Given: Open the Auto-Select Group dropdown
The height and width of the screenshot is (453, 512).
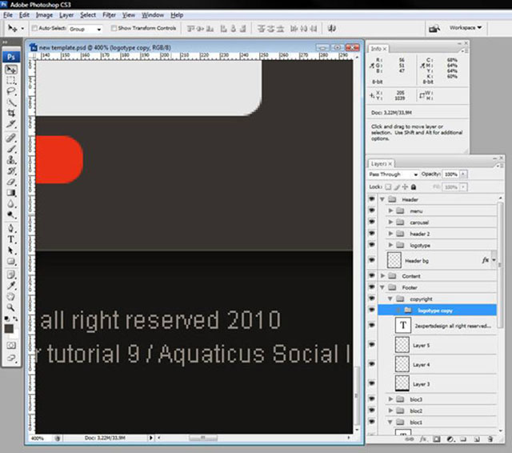Looking at the screenshot, I should pos(86,29).
